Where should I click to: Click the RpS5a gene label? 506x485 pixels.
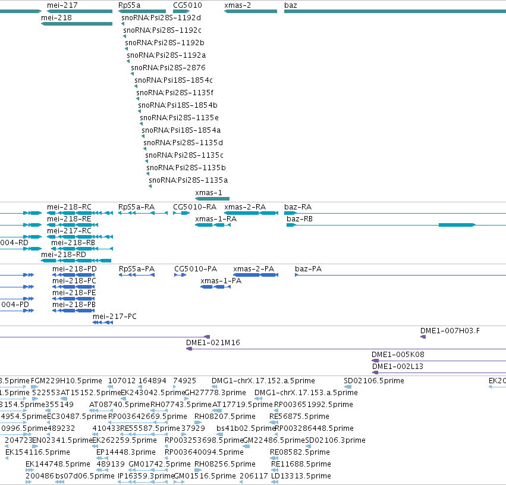click(x=130, y=5)
